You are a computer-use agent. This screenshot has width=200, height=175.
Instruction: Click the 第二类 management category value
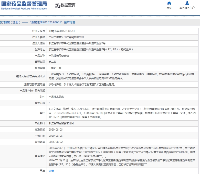[x=52, y=62]
